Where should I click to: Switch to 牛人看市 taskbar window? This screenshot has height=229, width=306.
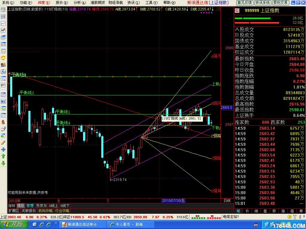pyautogui.click(x=131, y=225)
